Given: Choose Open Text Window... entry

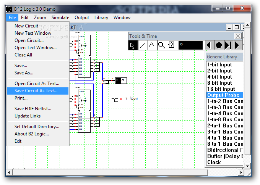Looking at the screenshot, I should 38,48.
